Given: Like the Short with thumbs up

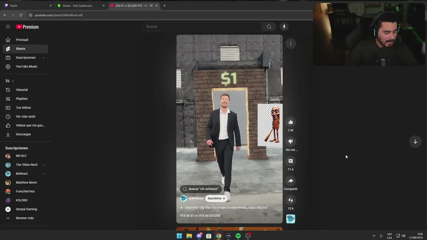Looking at the screenshot, I should click(x=291, y=122).
